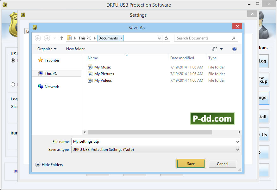Select This PC in the address path
The image size is (277, 190).
[85, 38]
